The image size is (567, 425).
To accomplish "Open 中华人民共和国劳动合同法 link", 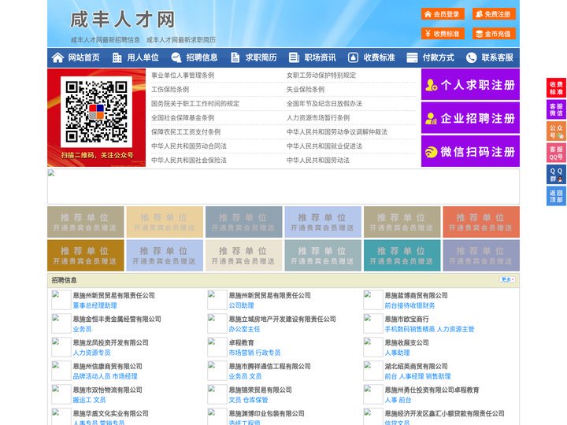I will [189, 146].
